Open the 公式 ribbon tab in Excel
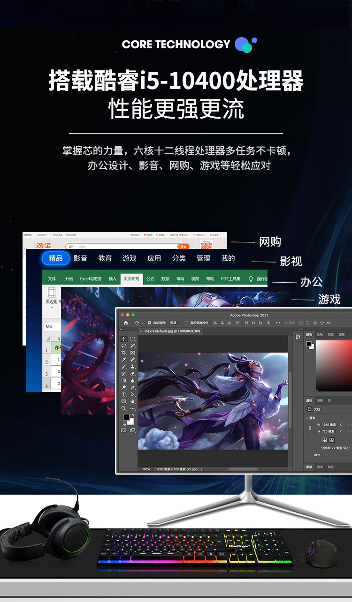The image size is (352, 602). [x=150, y=278]
